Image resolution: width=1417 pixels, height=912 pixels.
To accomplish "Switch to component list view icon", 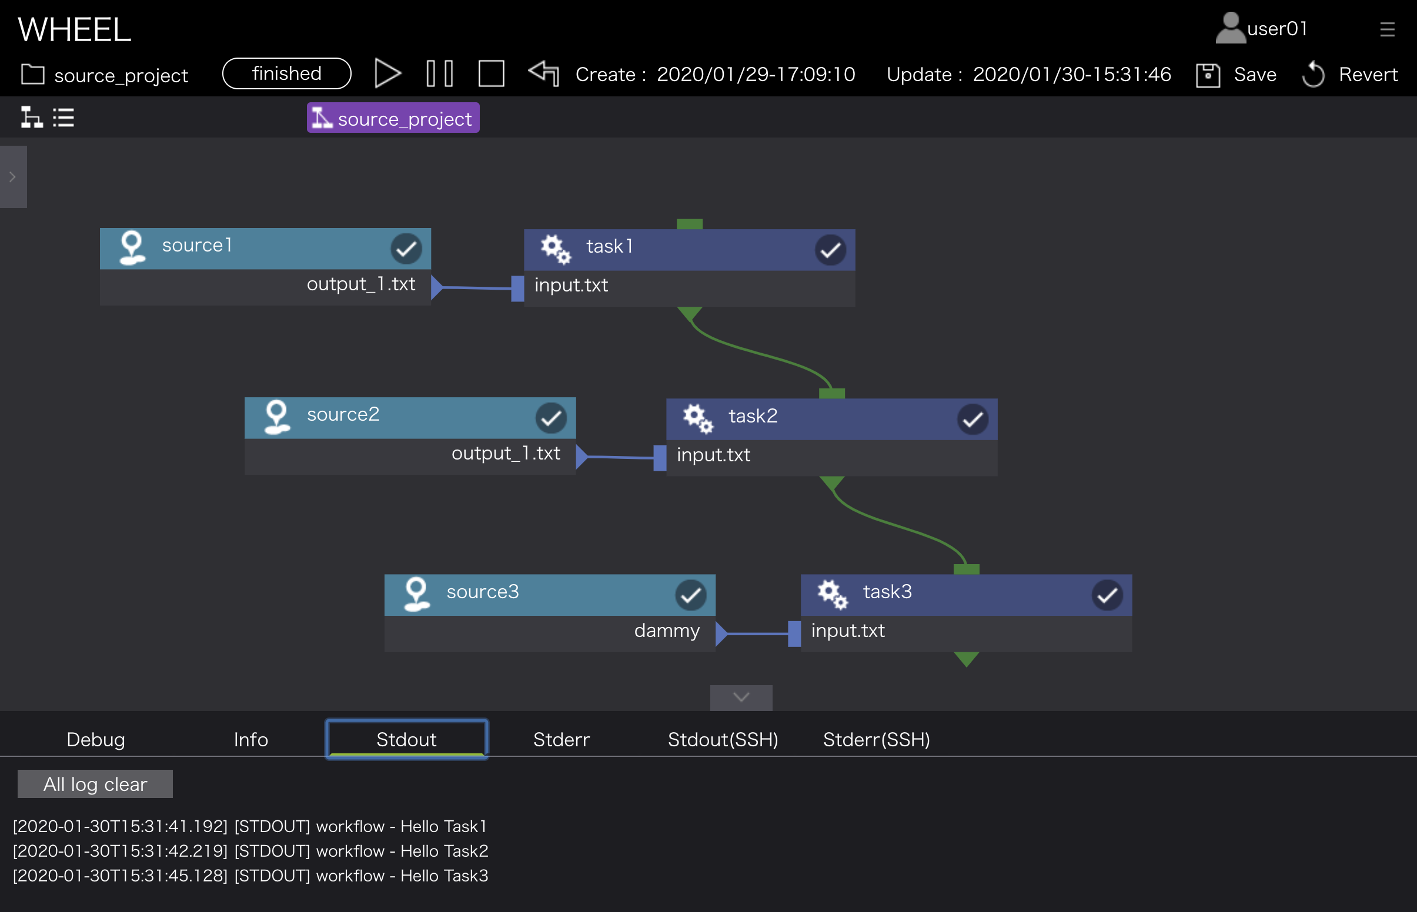I will click(64, 118).
